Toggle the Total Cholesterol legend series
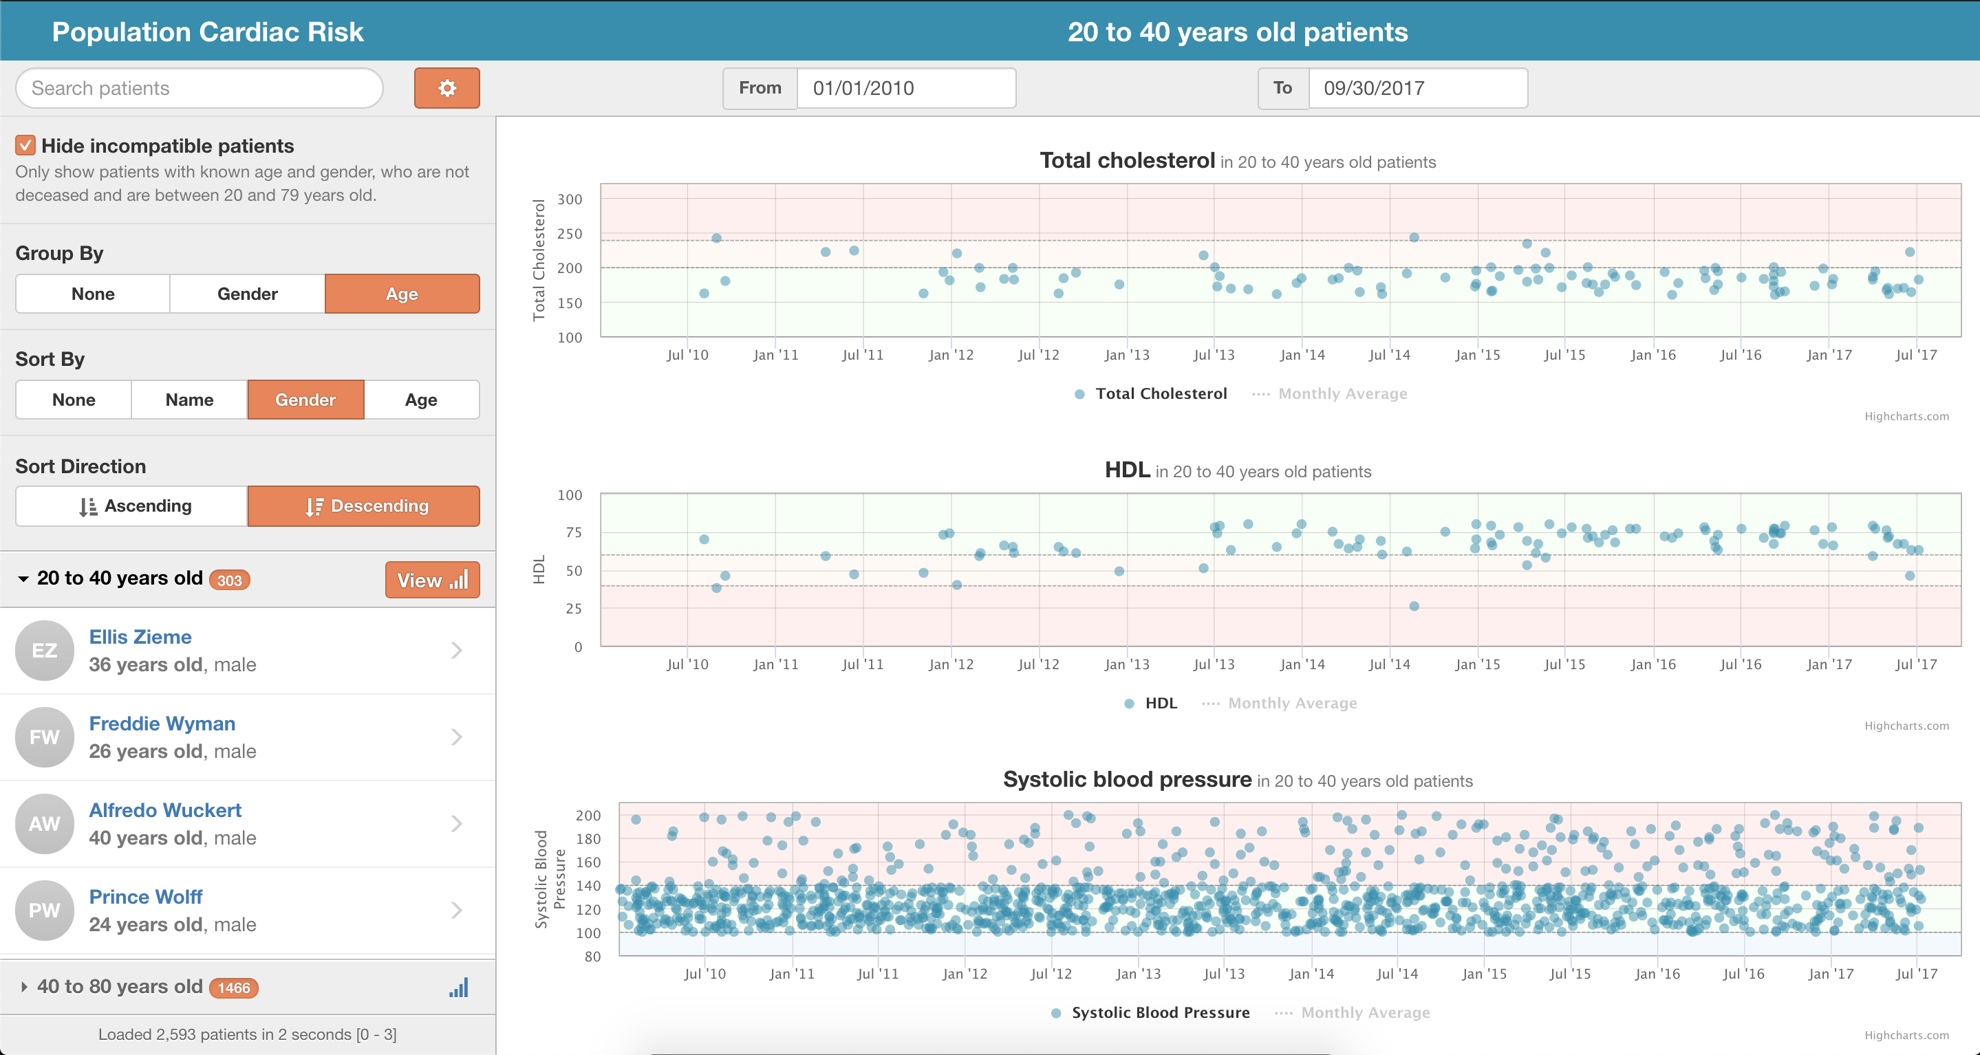 (1151, 393)
